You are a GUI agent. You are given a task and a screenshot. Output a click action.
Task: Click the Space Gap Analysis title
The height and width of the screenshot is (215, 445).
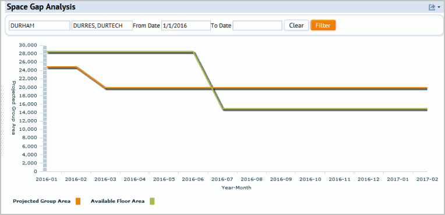coord(41,7)
